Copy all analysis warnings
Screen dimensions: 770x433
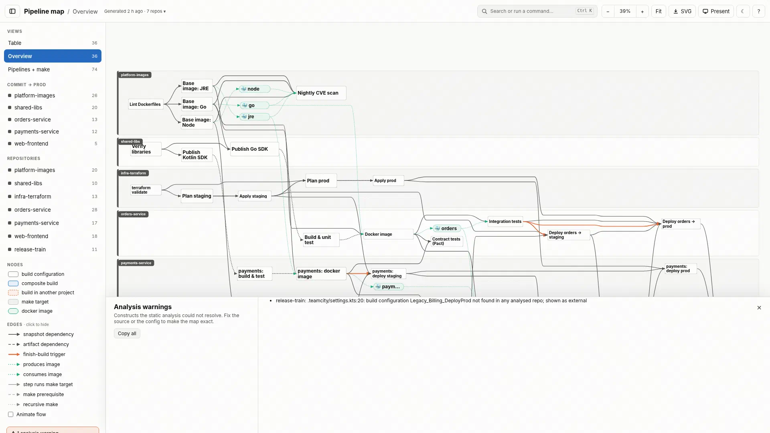click(x=127, y=334)
